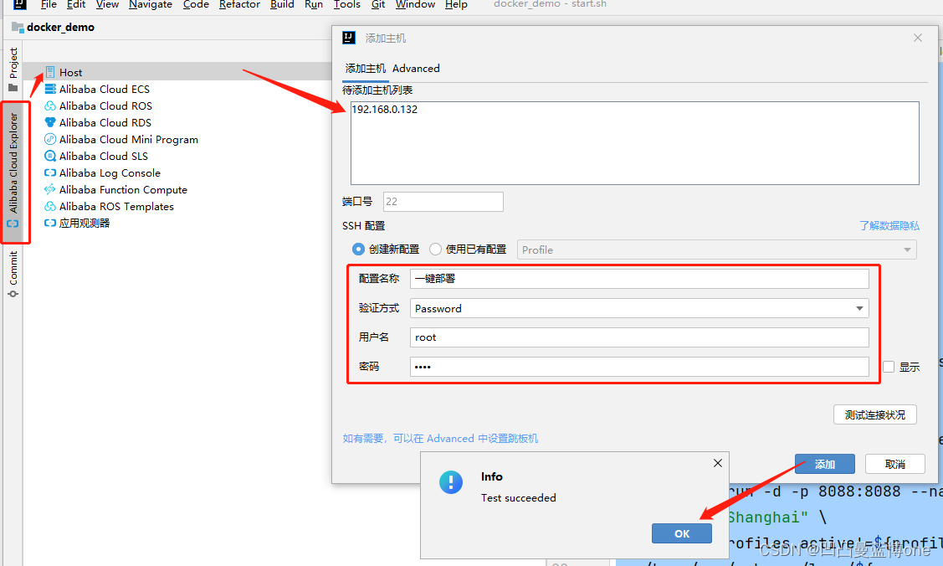
Task: Click the docker_demo project folder icon
Action: point(18,28)
